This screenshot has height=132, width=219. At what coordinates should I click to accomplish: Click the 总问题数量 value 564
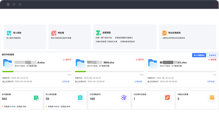pos(4,99)
